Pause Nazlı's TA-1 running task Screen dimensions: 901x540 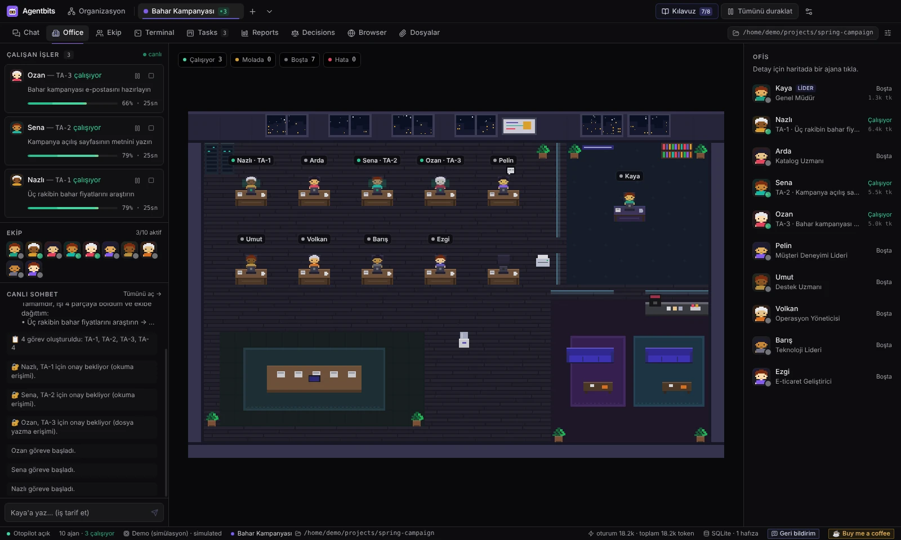click(137, 180)
